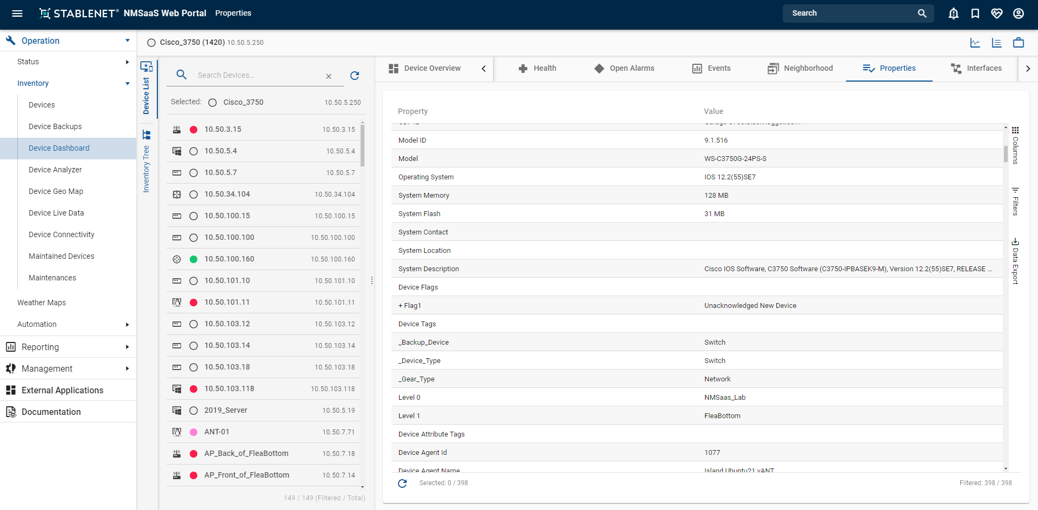This screenshot has height=510, width=1038.
Task: Open Device Analyzer page
Action: [x=55, y=170]
